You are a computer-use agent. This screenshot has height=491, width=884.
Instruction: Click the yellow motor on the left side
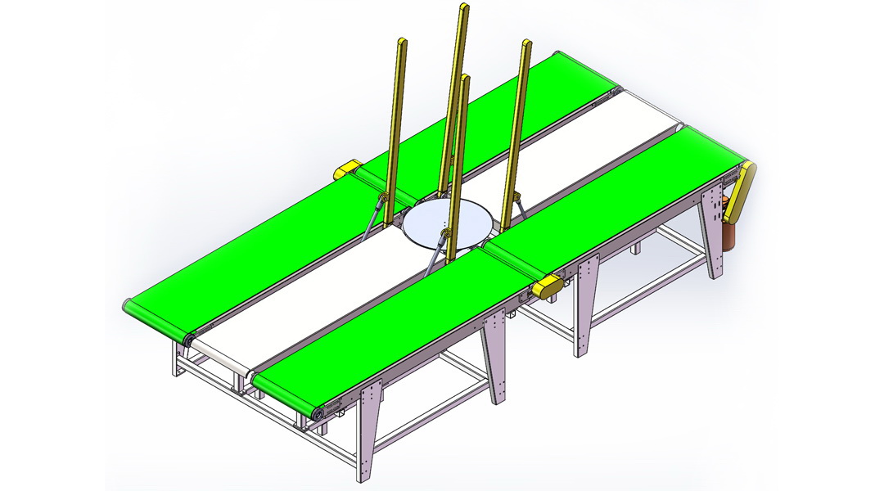pos(347,170)
